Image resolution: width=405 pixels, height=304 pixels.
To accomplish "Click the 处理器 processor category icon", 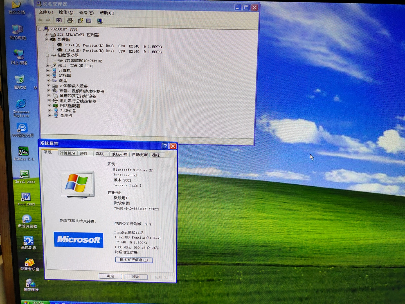I will pos(53,40).
